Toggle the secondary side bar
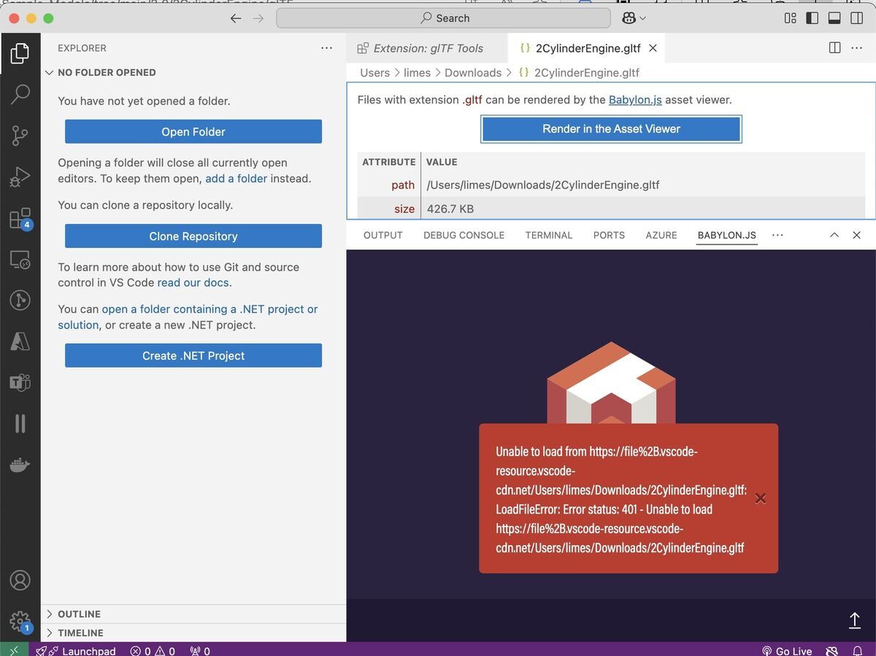The width and height of the screenshot is (876, 656). (857, 18)
